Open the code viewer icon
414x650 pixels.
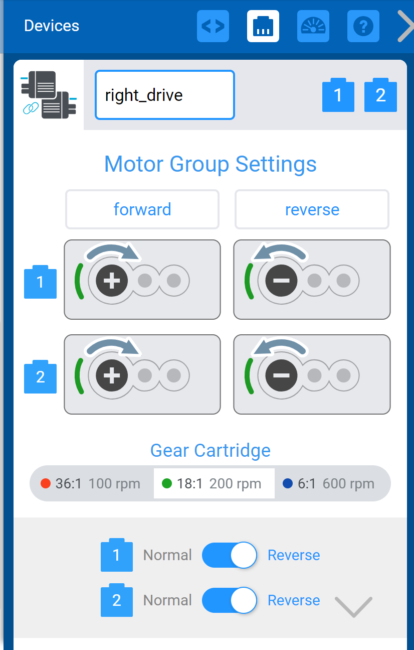[213, 26]
